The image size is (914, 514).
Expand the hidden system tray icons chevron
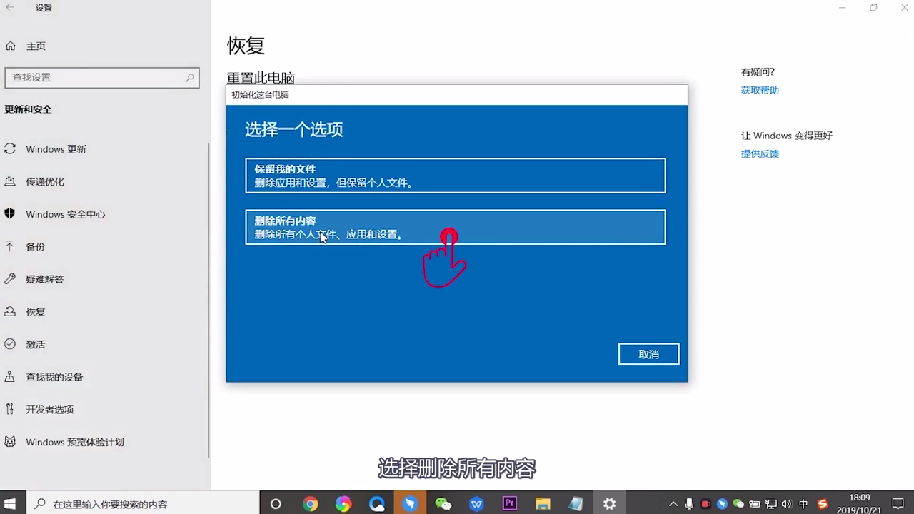pos(673,503)
